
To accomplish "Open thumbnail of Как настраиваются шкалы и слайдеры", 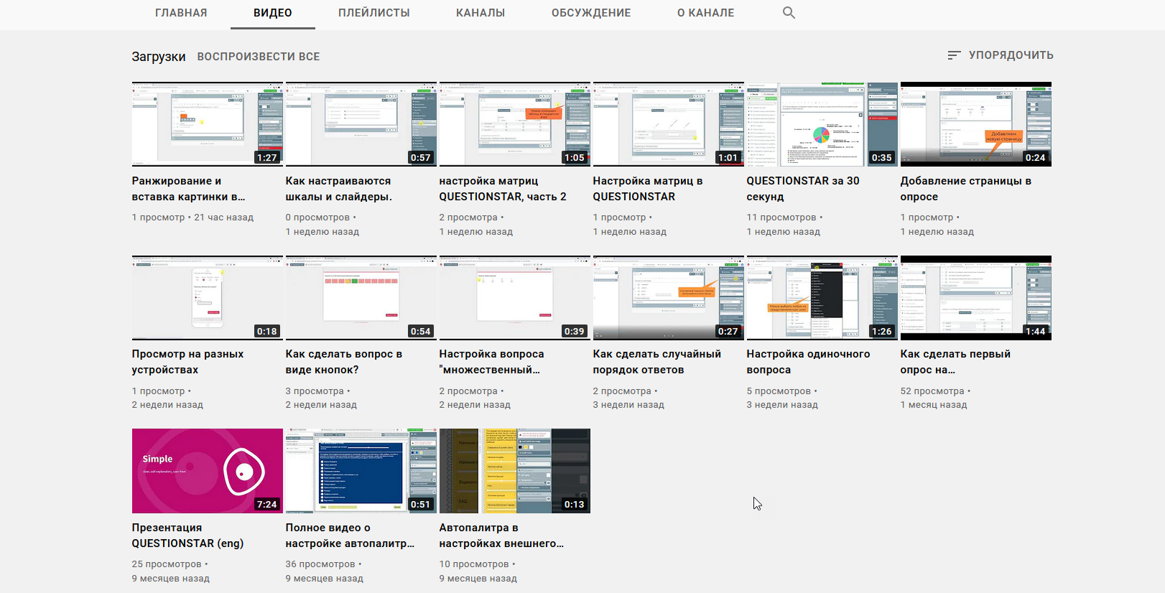I will (x=361, y=124).
